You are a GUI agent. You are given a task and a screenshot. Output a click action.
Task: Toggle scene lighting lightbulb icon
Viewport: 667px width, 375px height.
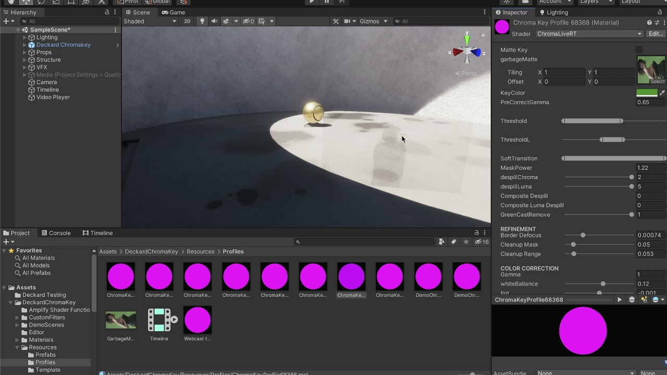tap(202, 21)
